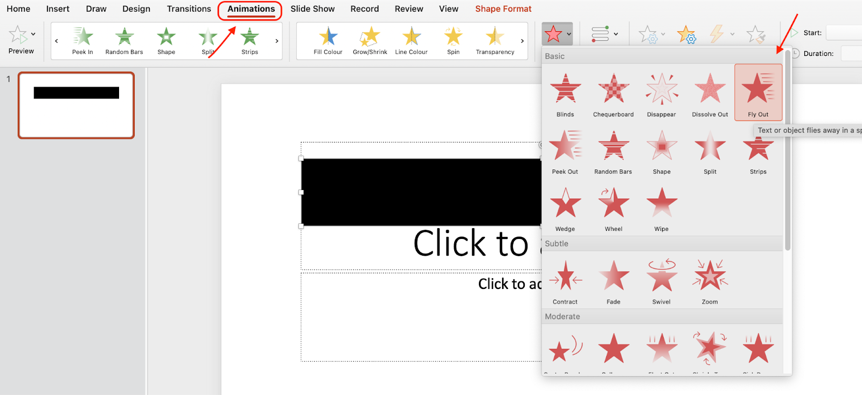The width and height of the screenshot is (862, 395).
Task: Select the red Shape exit effect
Action: [662, 152]
